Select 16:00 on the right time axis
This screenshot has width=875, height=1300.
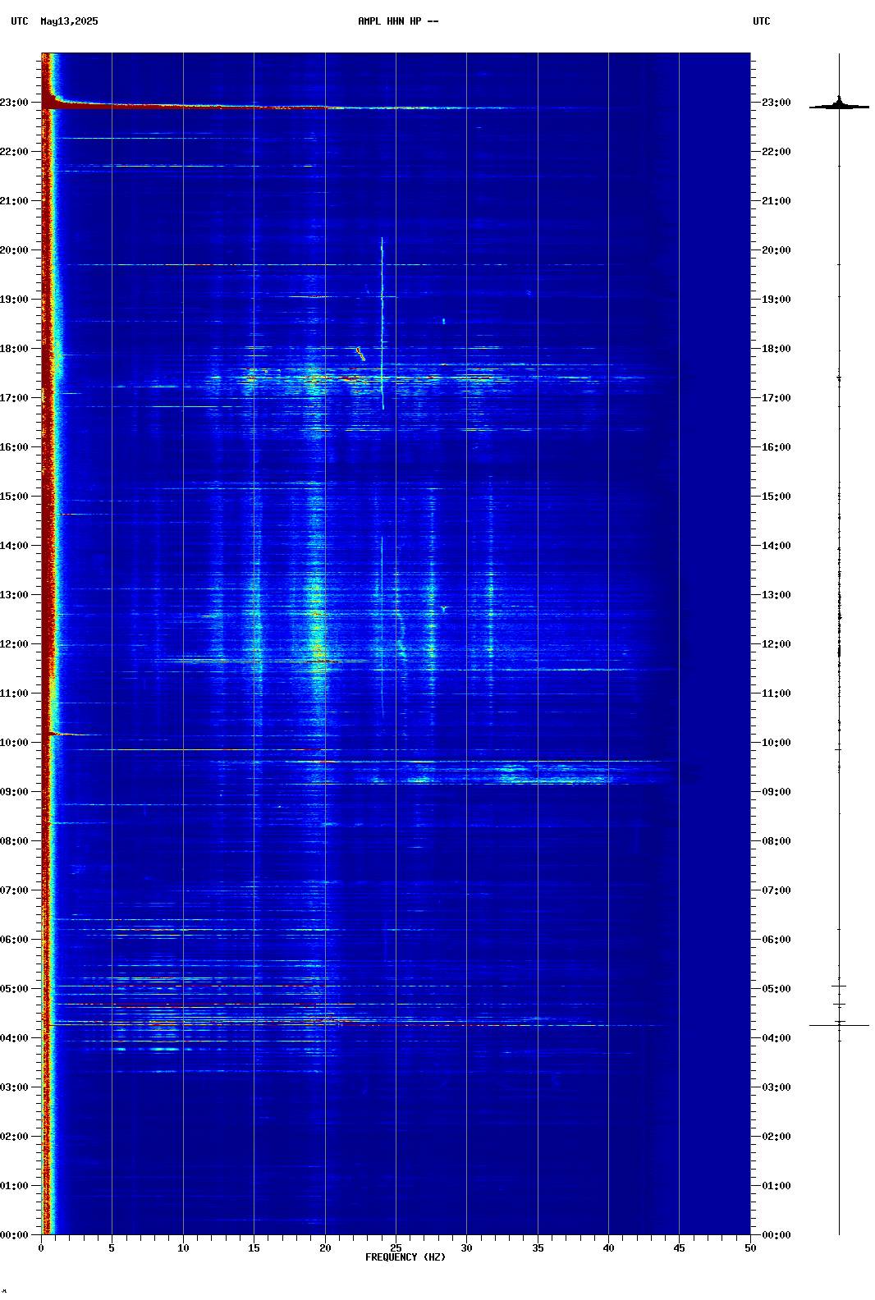[777, 447]
